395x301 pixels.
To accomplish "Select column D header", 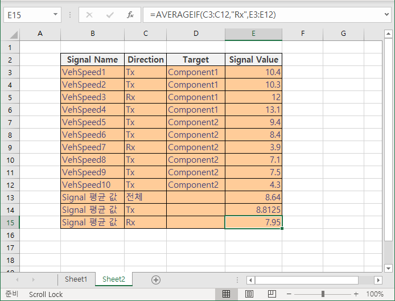I will (x=196, y=34).
